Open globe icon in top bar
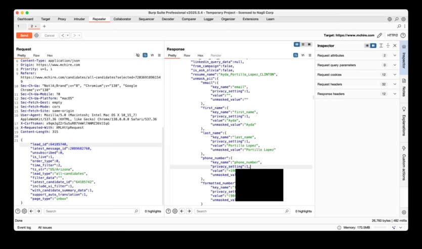 390,19
